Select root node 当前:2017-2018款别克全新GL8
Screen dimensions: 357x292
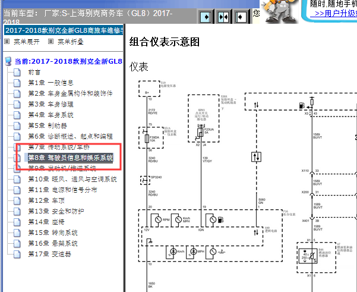(68, 61)
